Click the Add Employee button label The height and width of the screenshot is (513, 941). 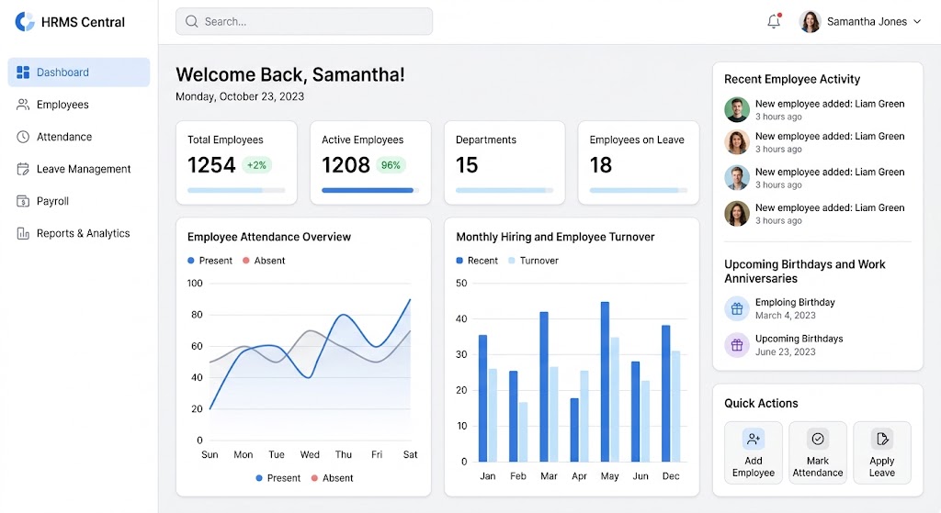coord(754,467)
